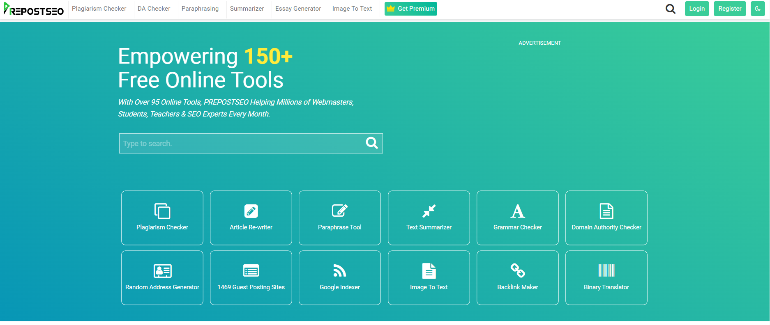Open Google Indexer RSS icon

340,270
